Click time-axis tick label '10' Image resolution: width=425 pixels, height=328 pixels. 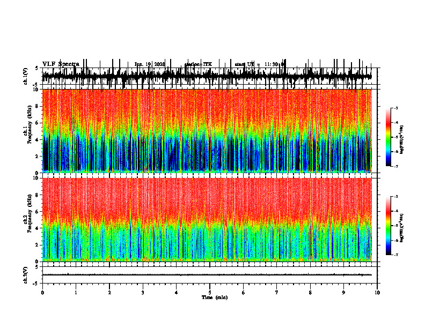pyautogui.click(x=377, y=293)
